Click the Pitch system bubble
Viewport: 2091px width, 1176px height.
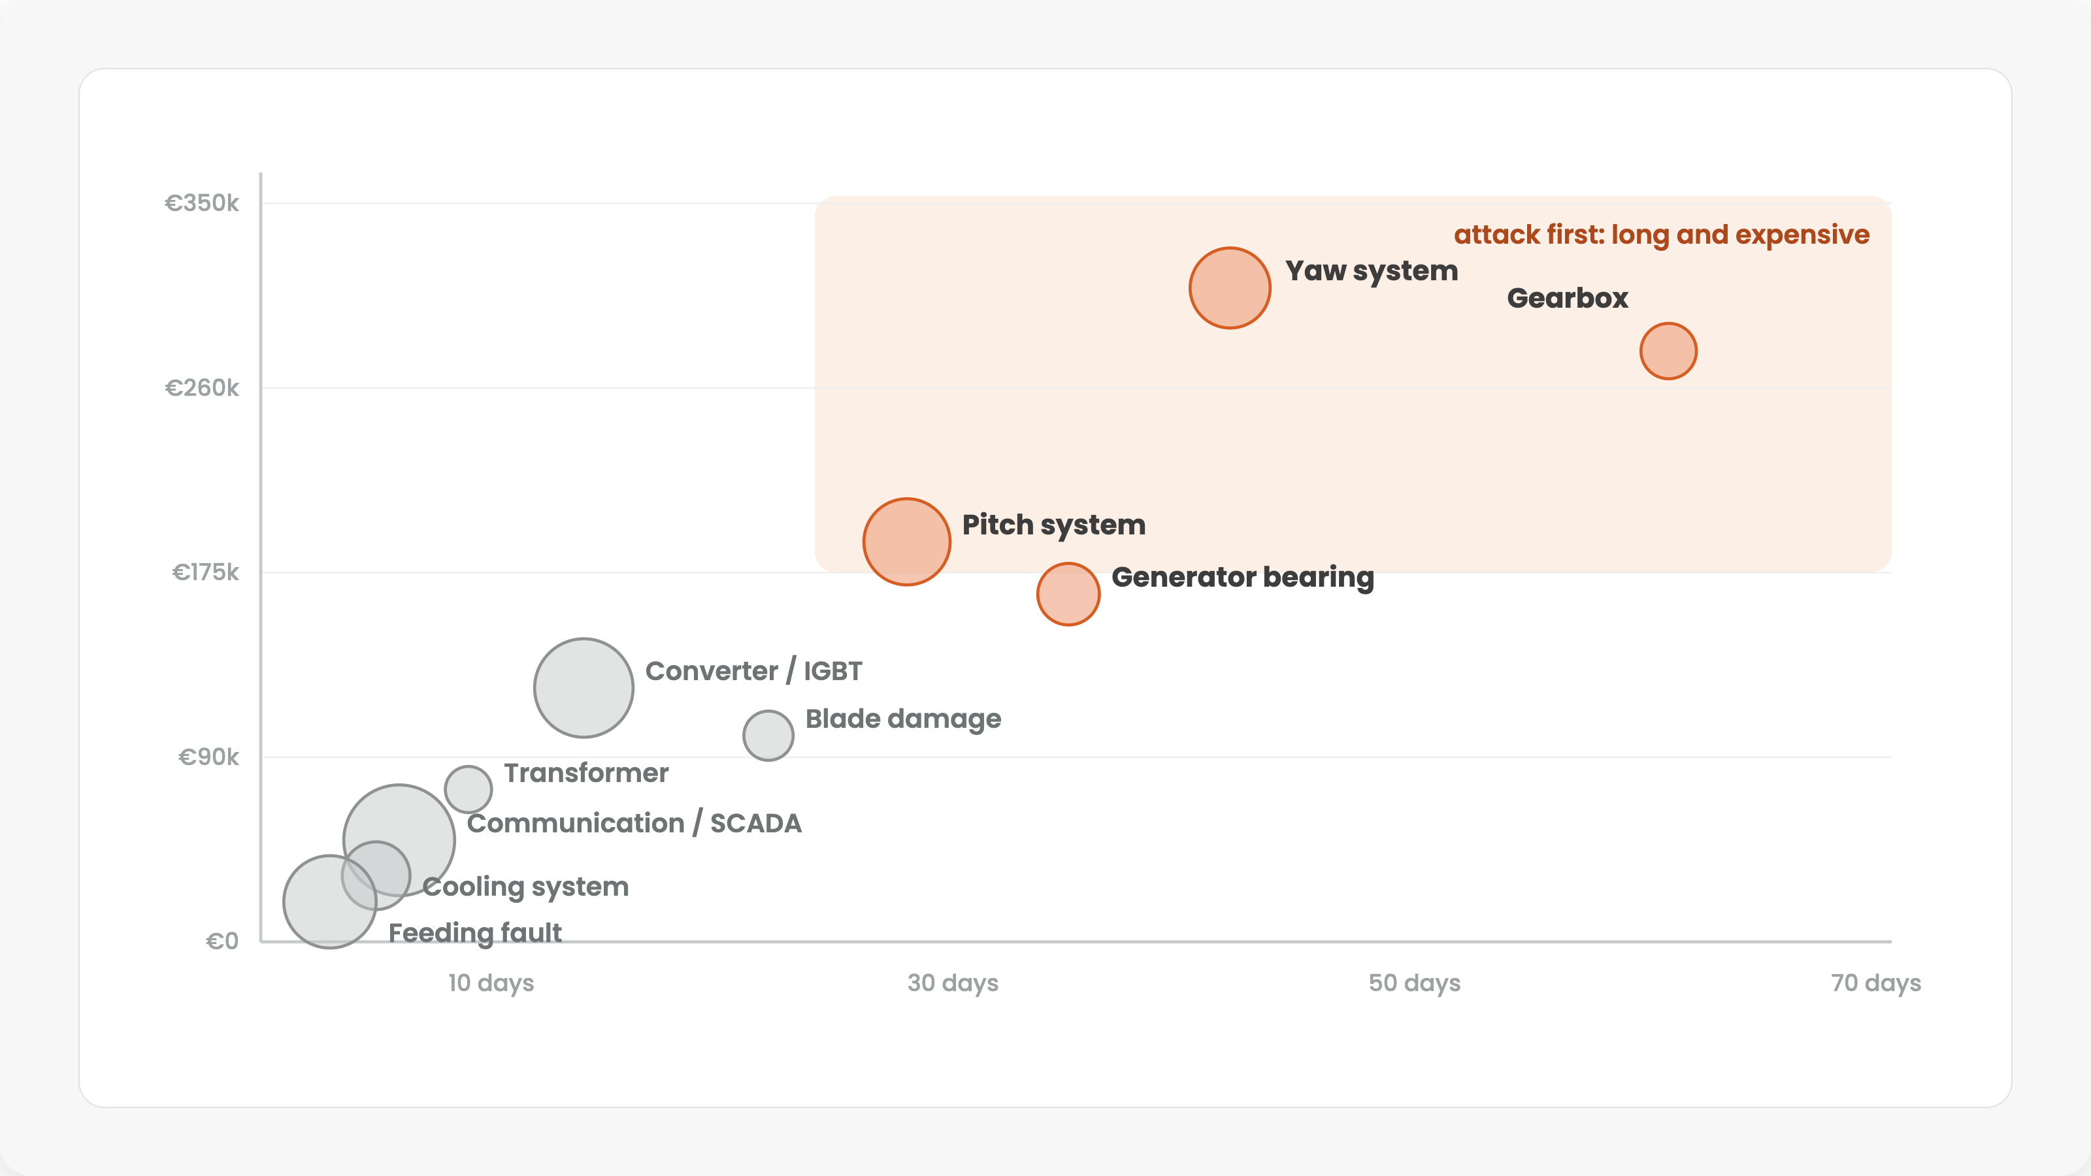907,542
